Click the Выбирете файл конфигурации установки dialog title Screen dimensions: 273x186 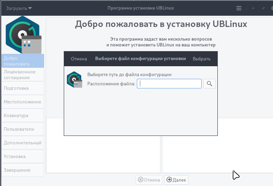(140, 59)
